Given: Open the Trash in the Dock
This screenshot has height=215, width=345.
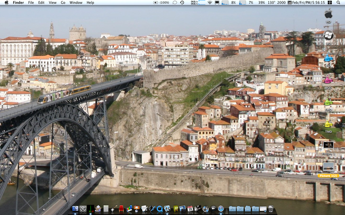Looking at the screenshot, I should coord(271,209).
